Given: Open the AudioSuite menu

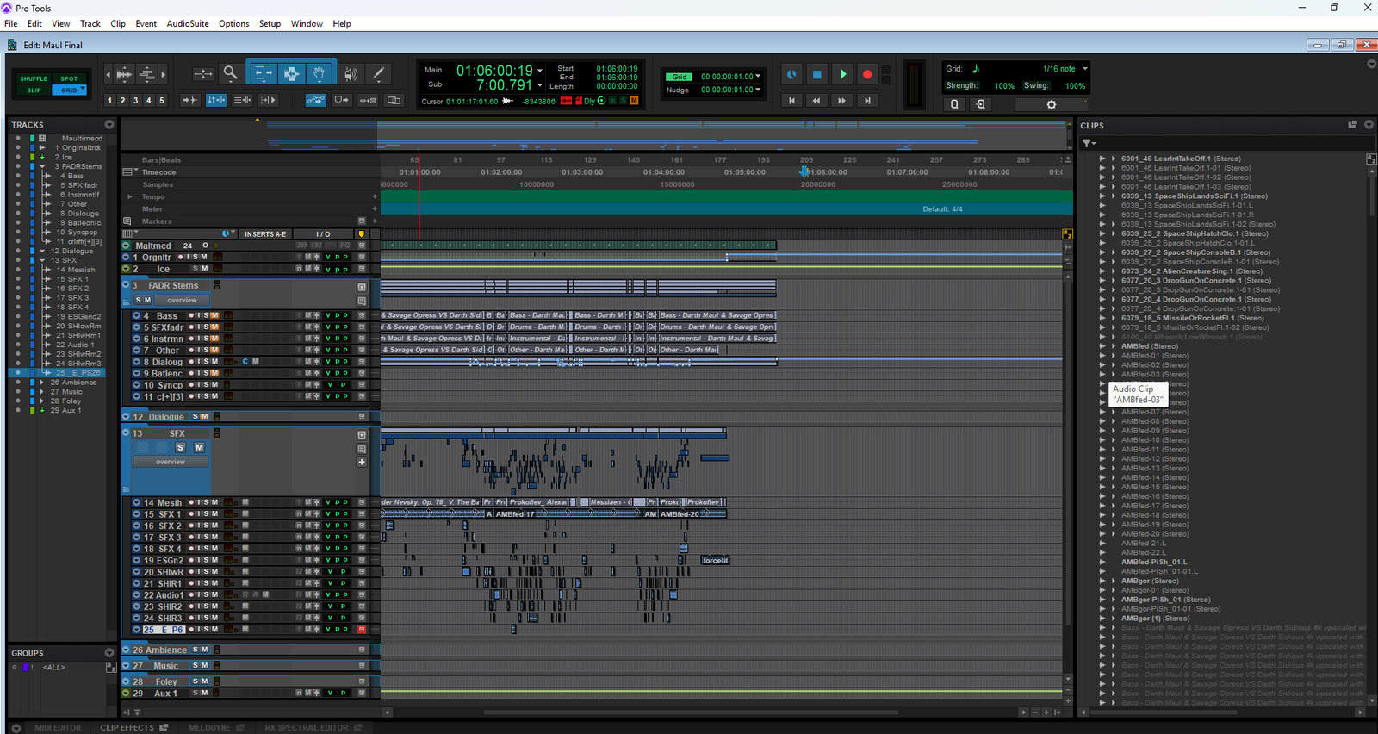Looking at the screenshot, I should click(x=188, y=24).
